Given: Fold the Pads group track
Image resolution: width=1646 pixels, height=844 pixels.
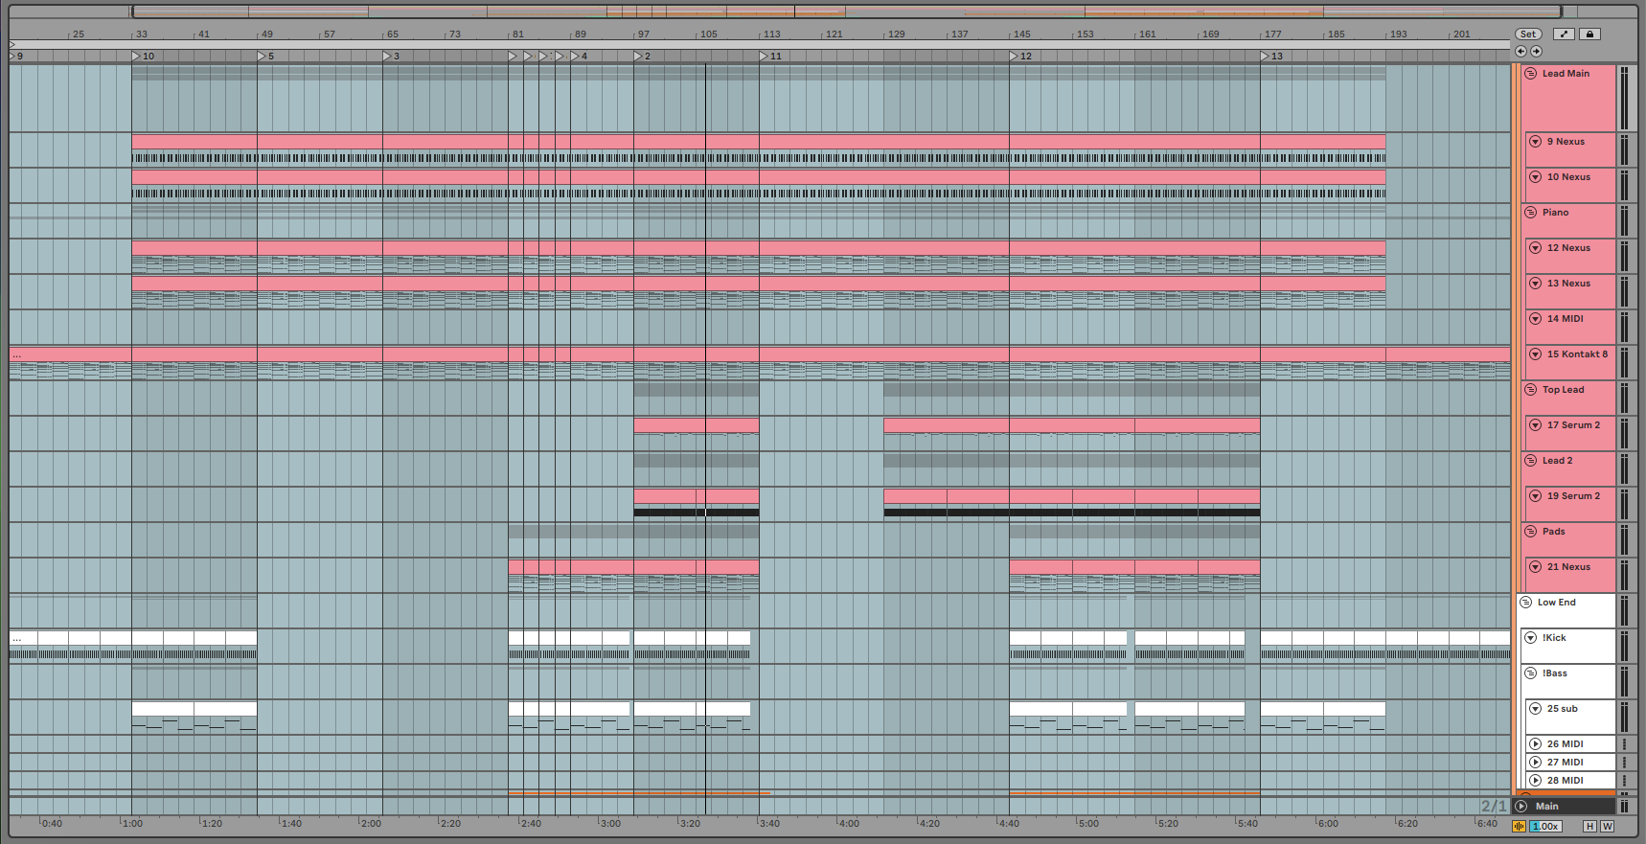Looking at the screenshot, I should pyautogui.click(x=1530, y=532).
